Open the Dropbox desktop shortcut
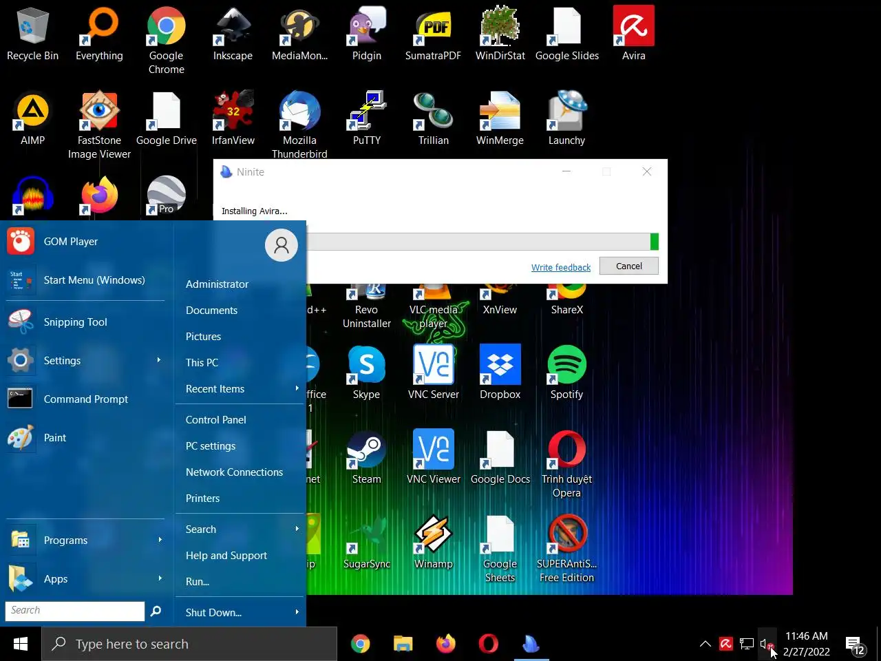881x661 pixels. pyautogui.click(x=500, y=373)
